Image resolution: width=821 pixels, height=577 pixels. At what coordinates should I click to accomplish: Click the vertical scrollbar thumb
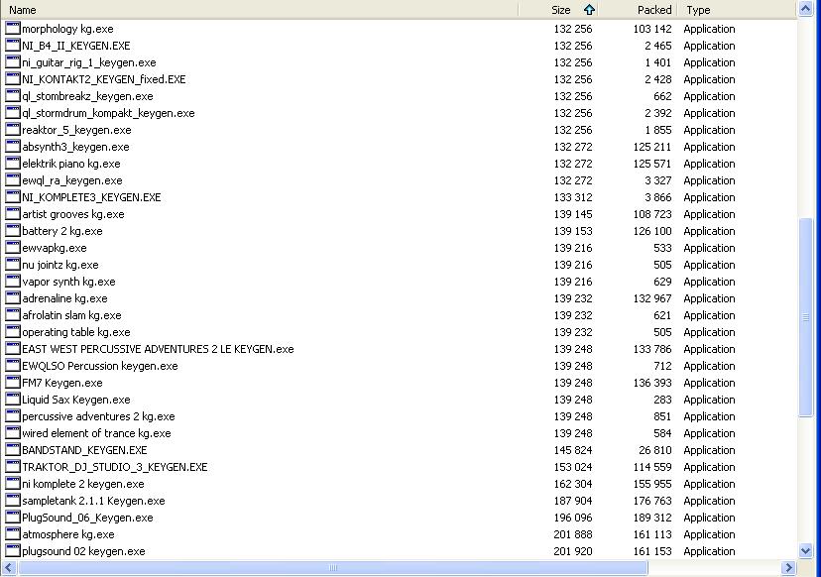pyautogui.click(x=805, y=317)
